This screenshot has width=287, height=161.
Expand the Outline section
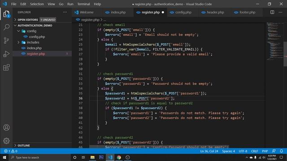coord(15,145)
